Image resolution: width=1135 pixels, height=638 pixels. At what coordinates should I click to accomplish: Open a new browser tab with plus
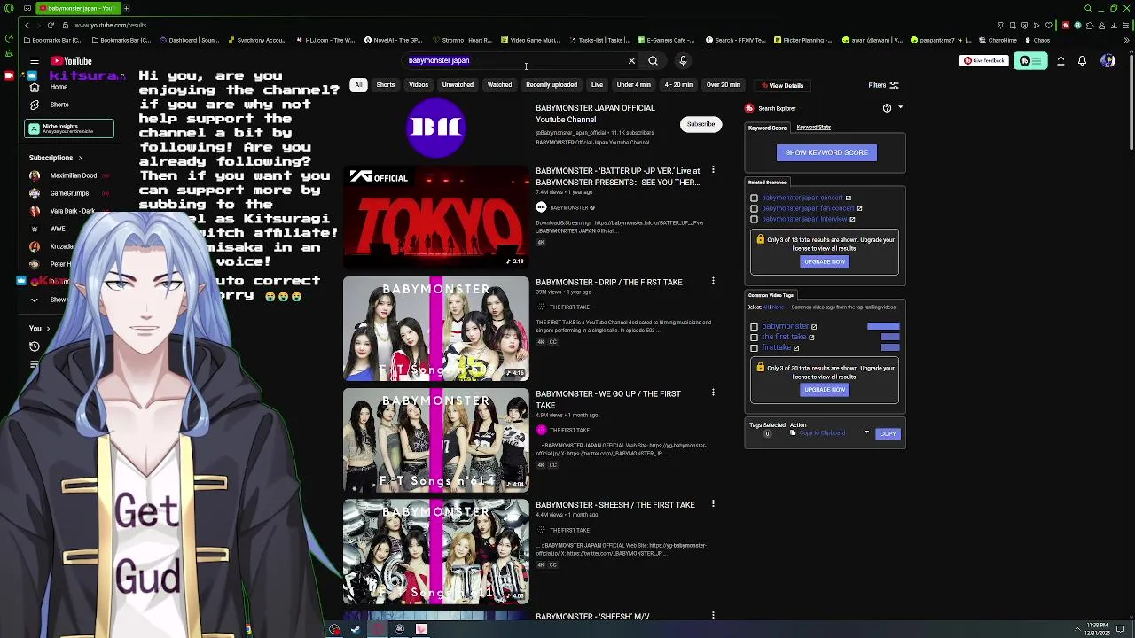tap(126, 8)
